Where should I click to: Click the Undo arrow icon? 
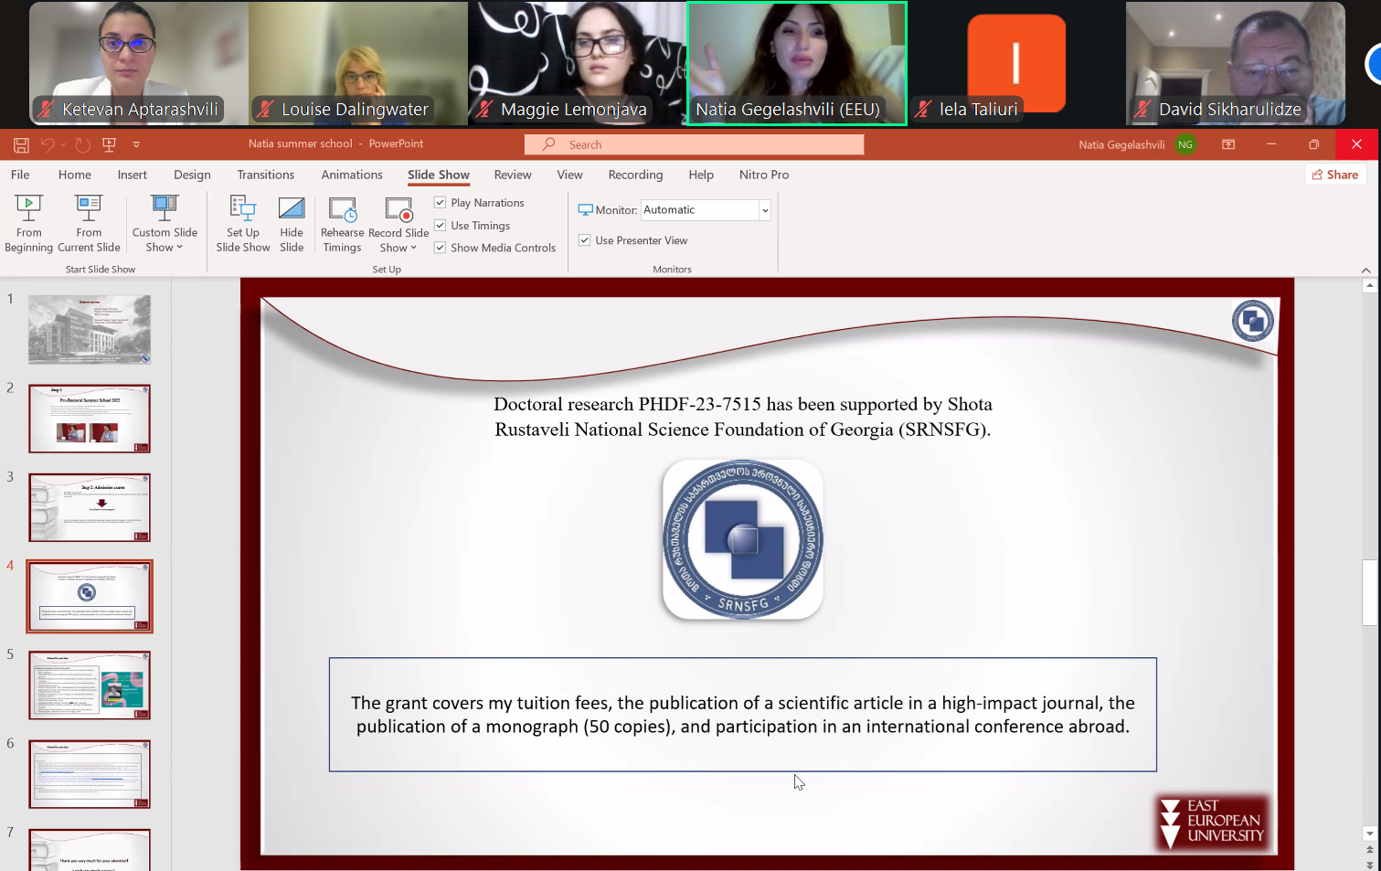coord(48,144)
